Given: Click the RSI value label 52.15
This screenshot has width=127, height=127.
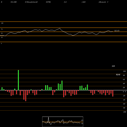Looking at the screenshot, I should point(117,31).
